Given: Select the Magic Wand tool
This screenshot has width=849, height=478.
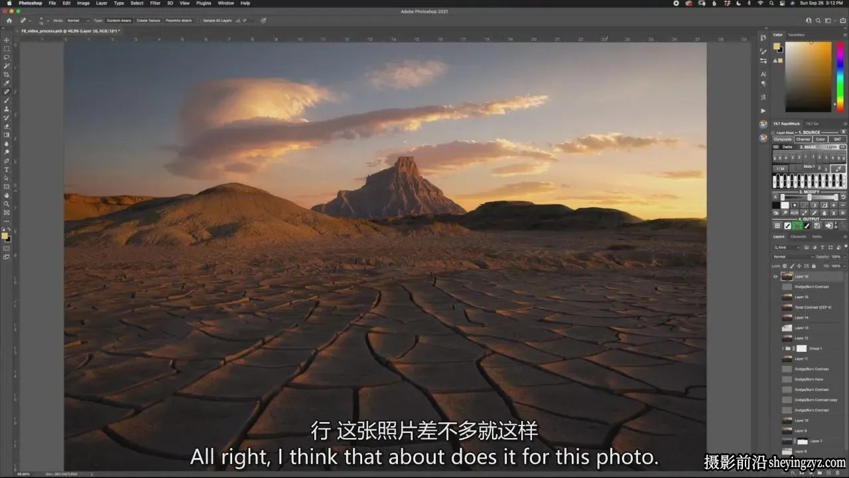Looking at the screenshot, I should pyautogui.click(x=7, y=66).
